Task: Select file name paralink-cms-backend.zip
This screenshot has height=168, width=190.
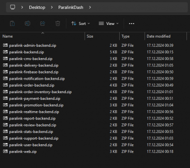Action: pyautogui.click(x=31, y=59)
